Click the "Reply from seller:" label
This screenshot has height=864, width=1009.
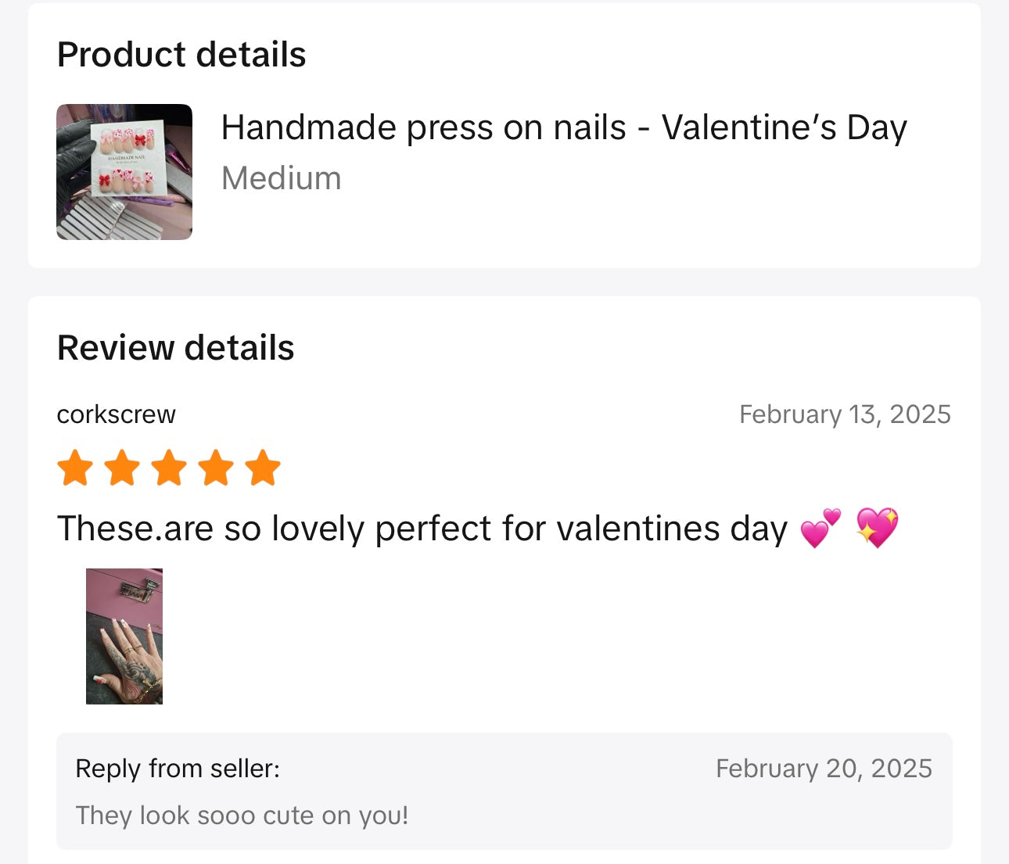(178, 769)
